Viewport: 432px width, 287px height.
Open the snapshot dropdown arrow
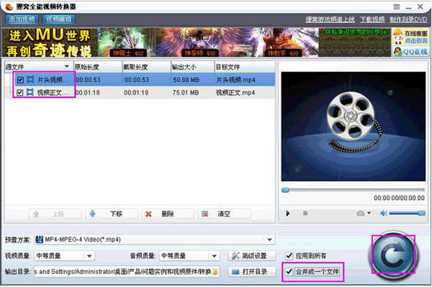pos(369,213)
